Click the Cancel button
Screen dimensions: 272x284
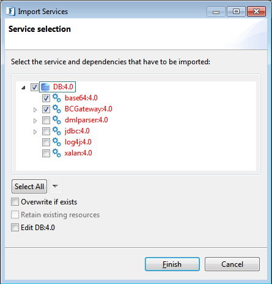coord(232,264)
